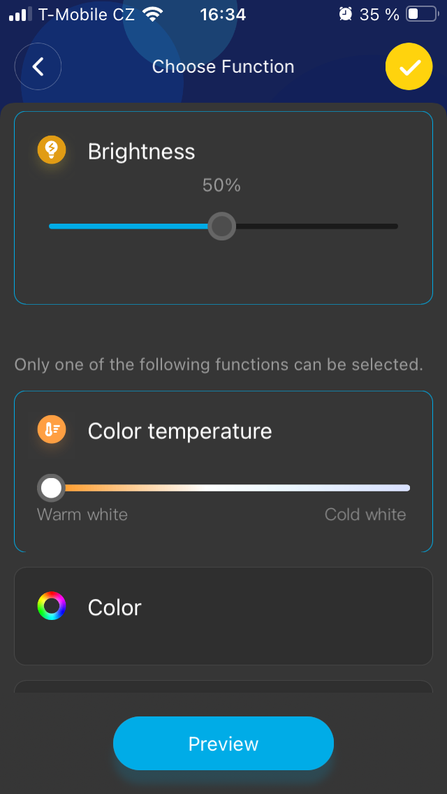Toggle the Brightness function label
The height and width of the screenshot is (794, 447).
pyautogui.click(x=141, y=152)
